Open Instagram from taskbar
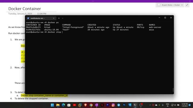The height and width of the screenshot is (108, 193). 113,105
